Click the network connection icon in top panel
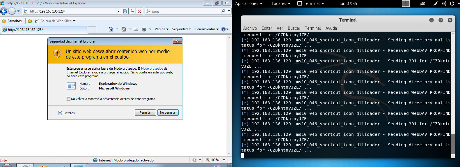This screenshot has width=460, height=167. pyautogui.click(x=436, y=3)
